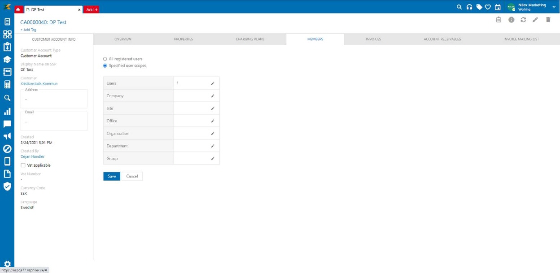Open Kristianstads Kommun customer link
Viewport: 560px width, 273px height.
coord(39,84)
